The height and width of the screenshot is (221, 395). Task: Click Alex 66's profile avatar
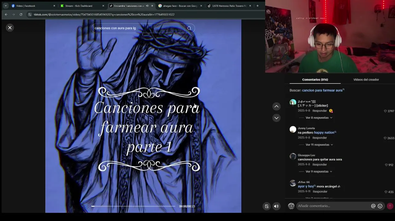(x=293, y=183)
